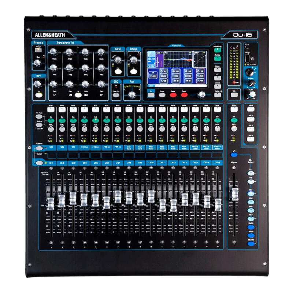
Task: Tap the Library tab on the touch screen
Action: tap(151, 86)
